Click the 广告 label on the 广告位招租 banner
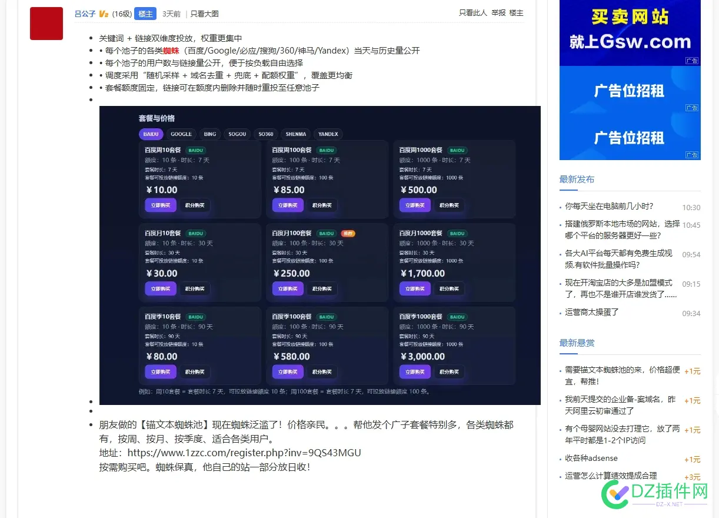Viewport: 719px width, 518px height. click(692, 107)
